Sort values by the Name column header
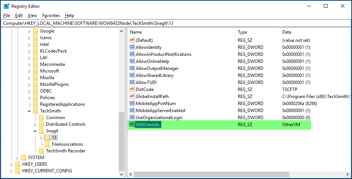This screenshot has height=179, width=352. 181,32
